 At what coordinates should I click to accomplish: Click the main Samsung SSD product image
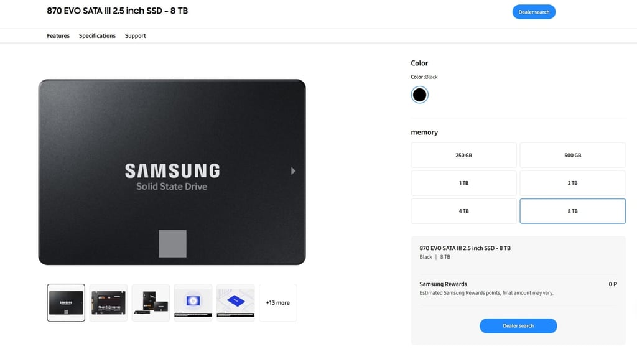(x=172, y=172)
